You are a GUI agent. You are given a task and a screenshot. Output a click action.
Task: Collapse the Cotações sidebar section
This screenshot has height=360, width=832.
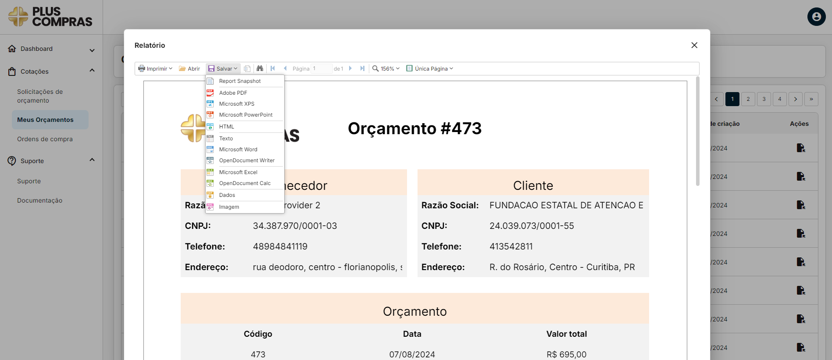(x=92, y=71)
